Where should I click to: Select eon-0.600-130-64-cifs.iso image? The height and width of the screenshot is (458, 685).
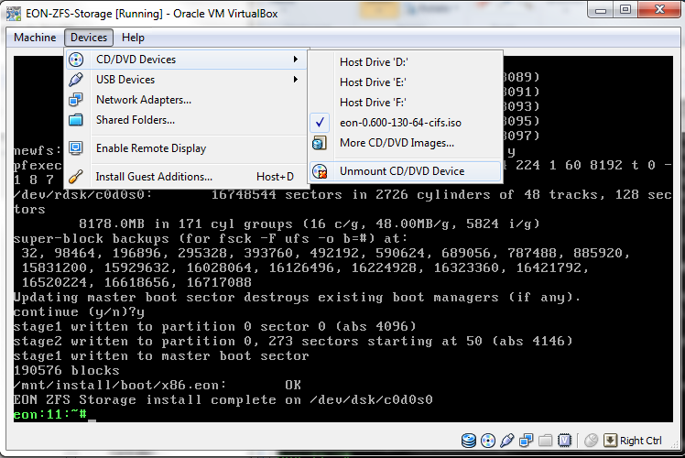[x=406, y=123]
